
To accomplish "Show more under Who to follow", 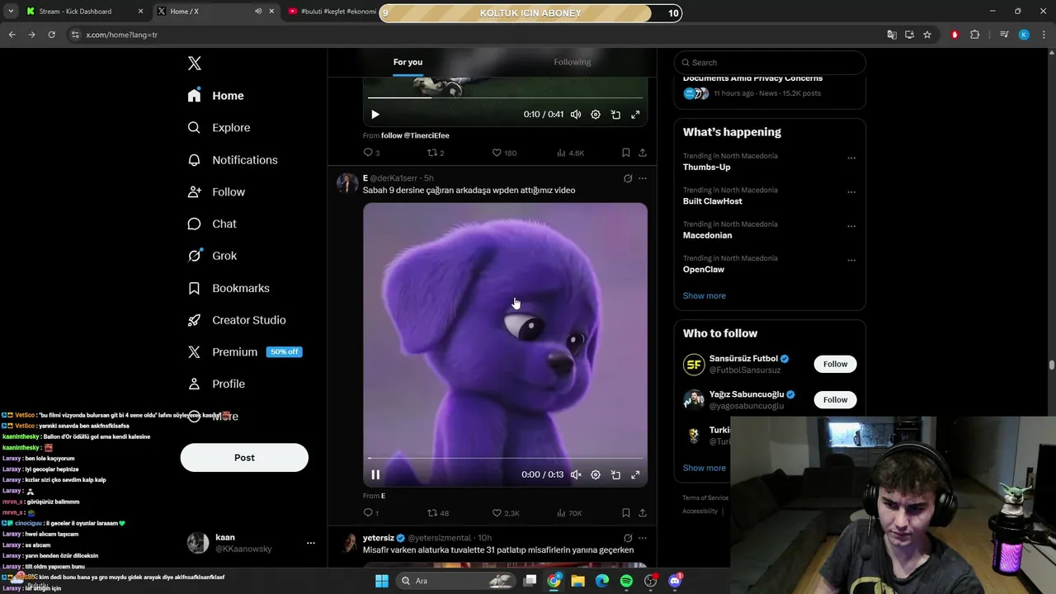I will pos(705,468).
